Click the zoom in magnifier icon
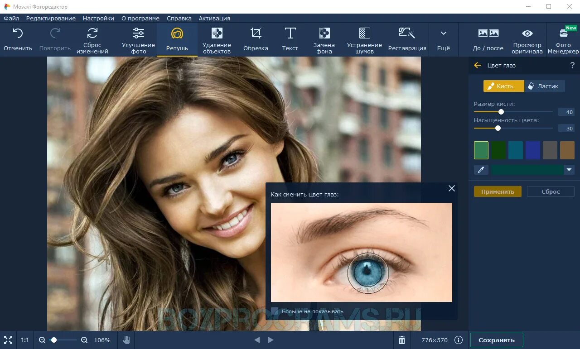This screenshot has width=580, height=349. 84,340
